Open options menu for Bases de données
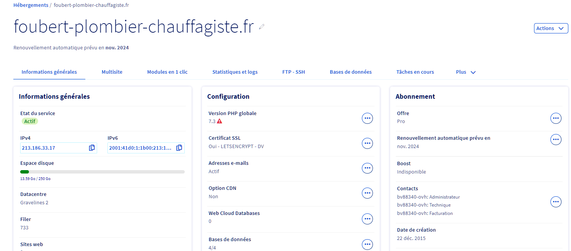The image size is (571, 251). [367, 245]
